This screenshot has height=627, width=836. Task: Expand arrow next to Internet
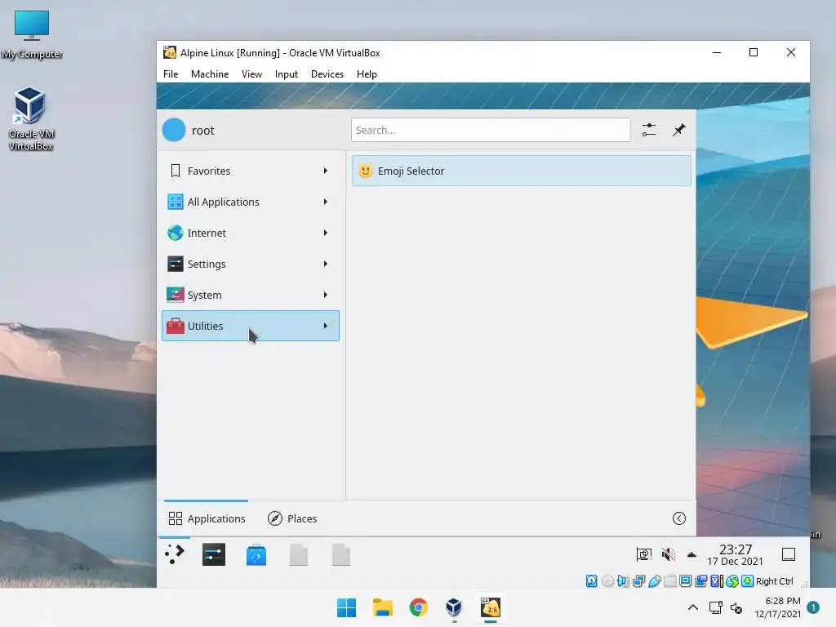(325, 233)
